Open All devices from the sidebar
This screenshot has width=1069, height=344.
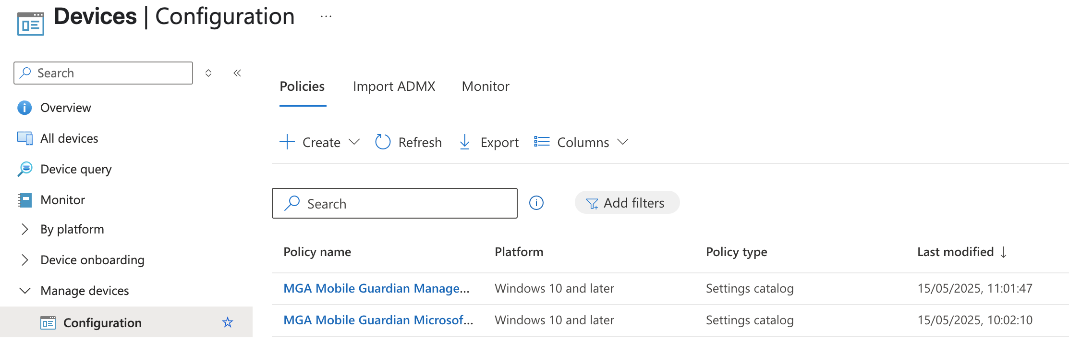[x=69, y=138]
